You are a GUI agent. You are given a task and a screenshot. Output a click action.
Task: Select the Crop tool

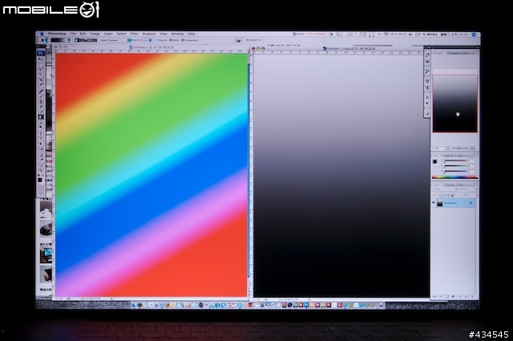41,80
